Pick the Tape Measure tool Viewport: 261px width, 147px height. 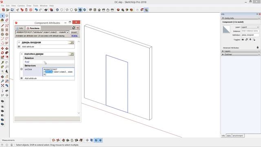2,62
